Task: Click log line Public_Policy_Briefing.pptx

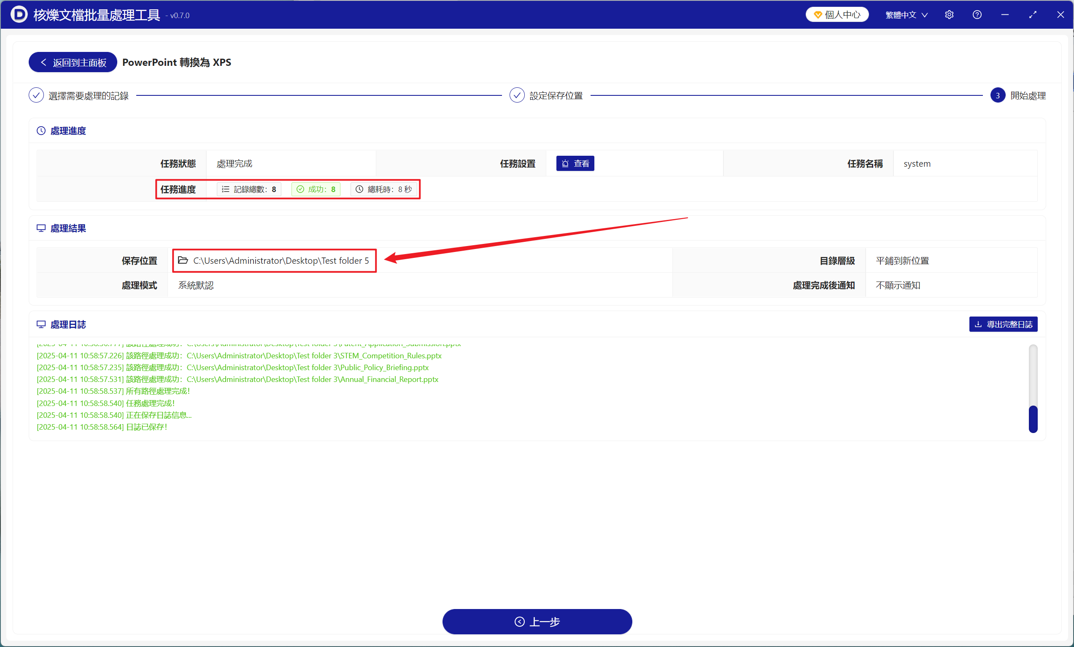Action: coord(233,368)
